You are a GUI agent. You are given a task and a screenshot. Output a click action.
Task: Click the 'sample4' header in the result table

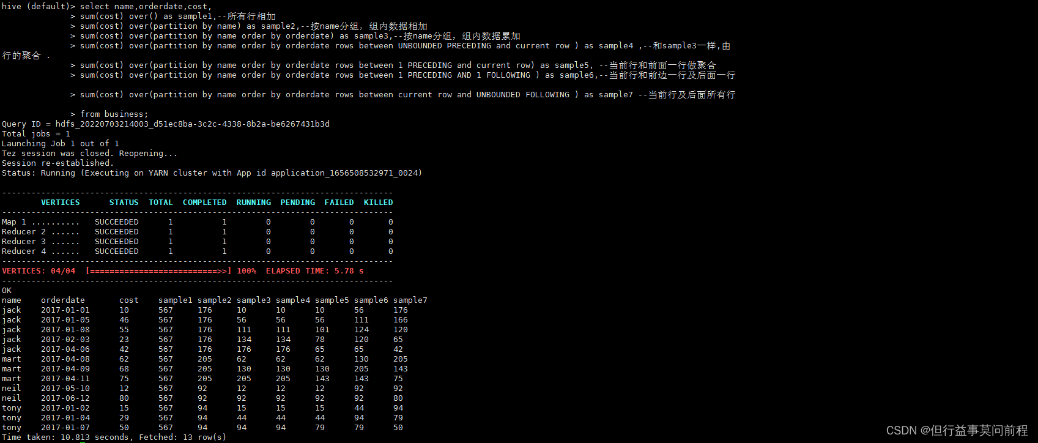point(293,300)
